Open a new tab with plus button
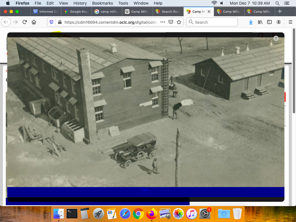The image size is (296, 222). [280, 12]
